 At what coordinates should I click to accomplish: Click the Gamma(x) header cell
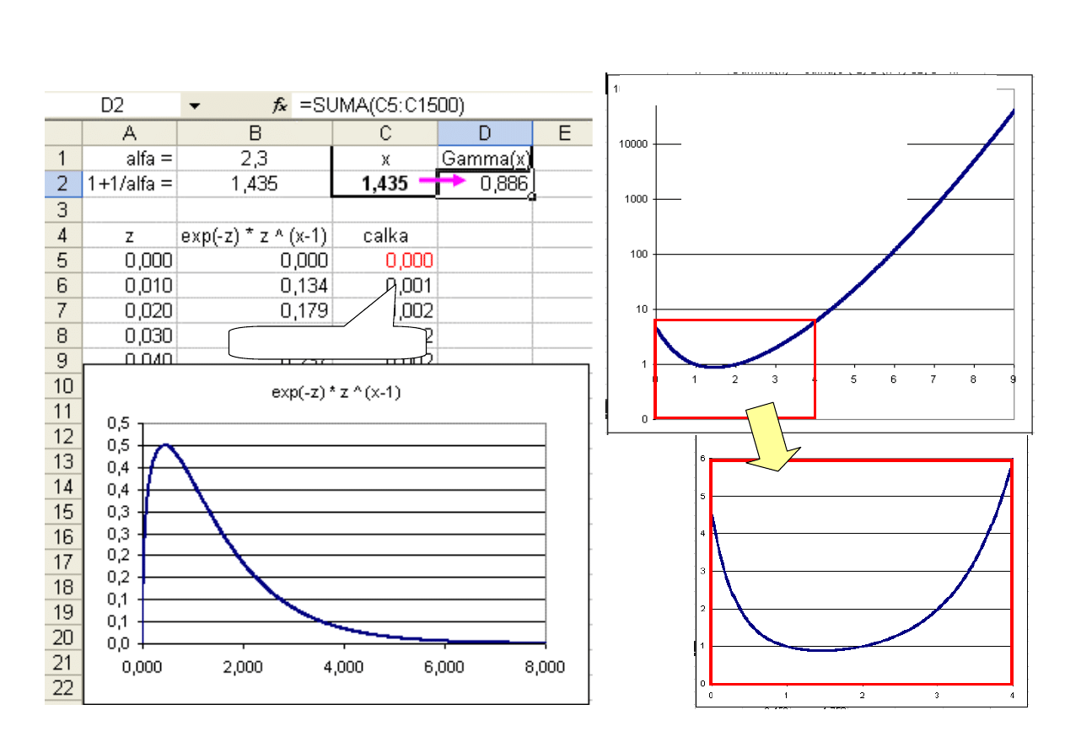(485, 158)
